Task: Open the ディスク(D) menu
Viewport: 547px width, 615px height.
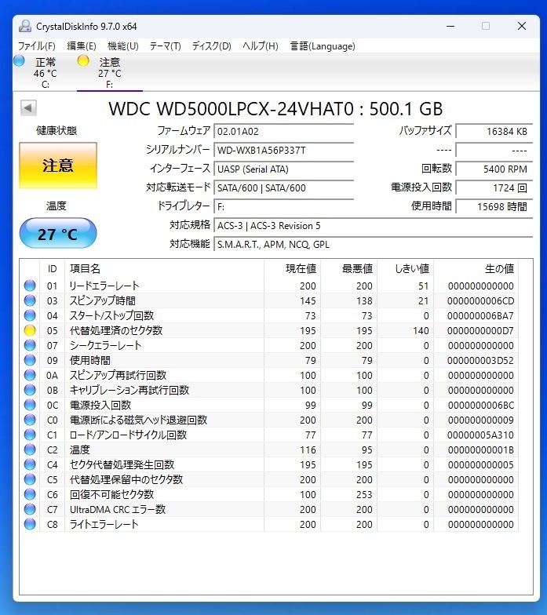Action: (211, 46)
